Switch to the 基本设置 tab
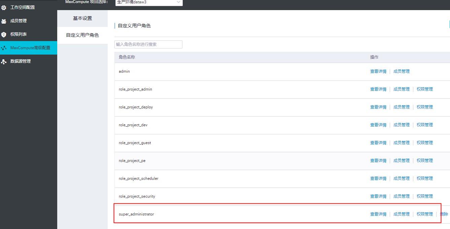Screen dimensions: 450x229 82,19
